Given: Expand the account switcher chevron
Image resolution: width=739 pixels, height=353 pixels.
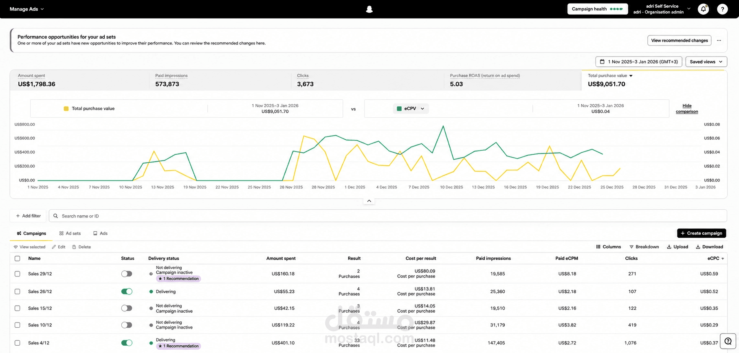Looking at the screenshot, I should point(689,9).
